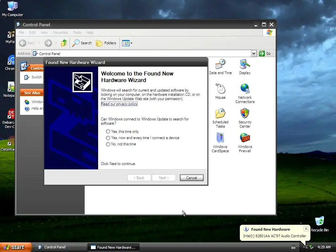Click the Go button
The width and height of the screenshot is (336, 252).
click(x=265, y=53)
